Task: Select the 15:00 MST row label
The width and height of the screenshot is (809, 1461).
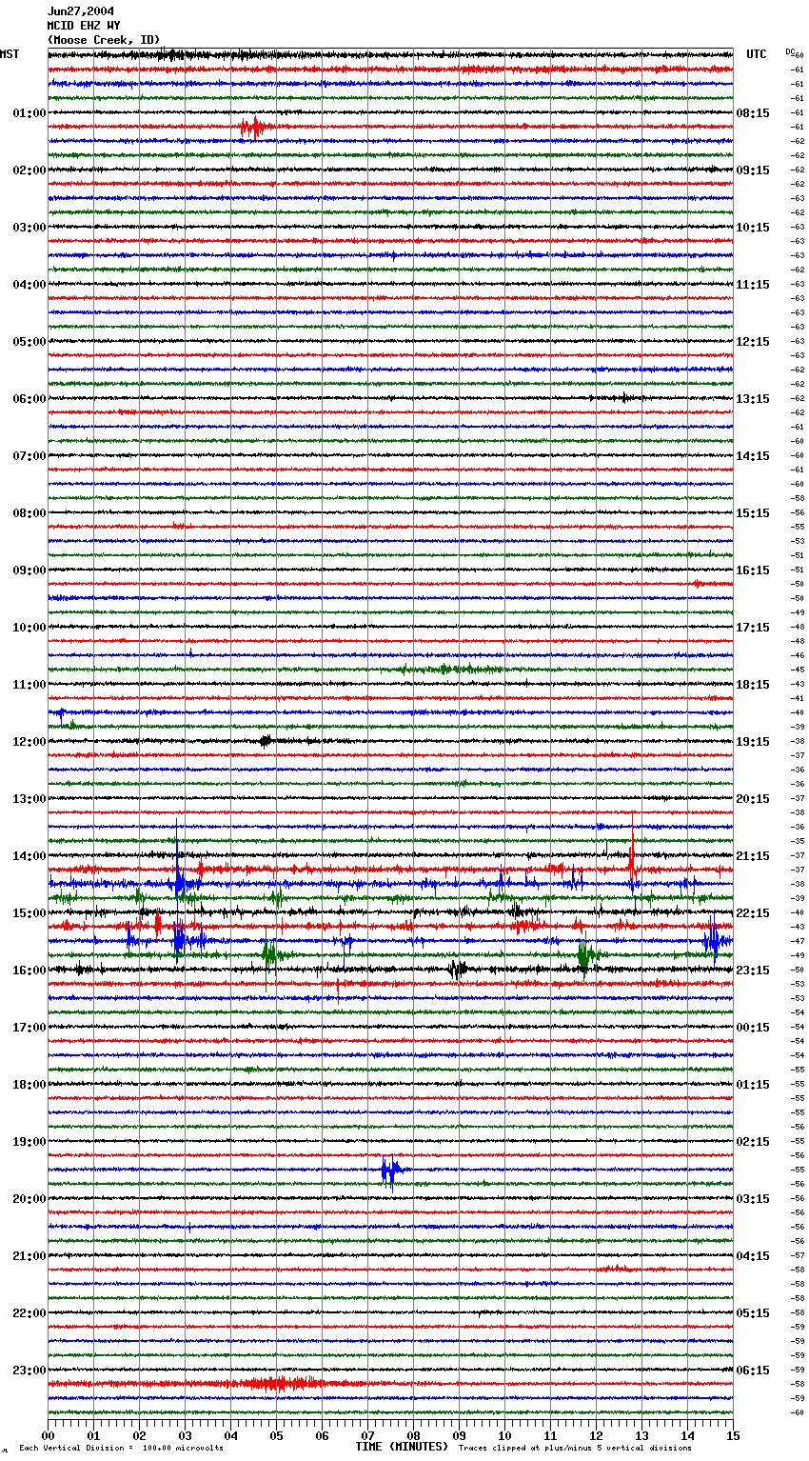Action: (30, 913)
